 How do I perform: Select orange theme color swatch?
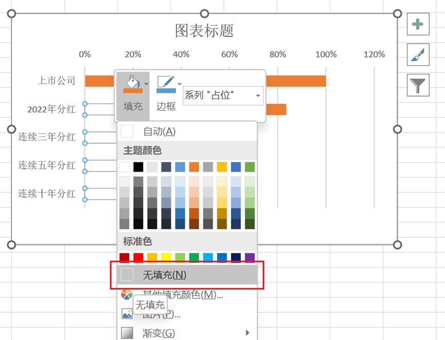point(194,167)
